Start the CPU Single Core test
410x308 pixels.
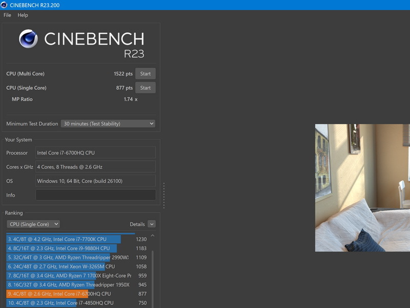146,88
